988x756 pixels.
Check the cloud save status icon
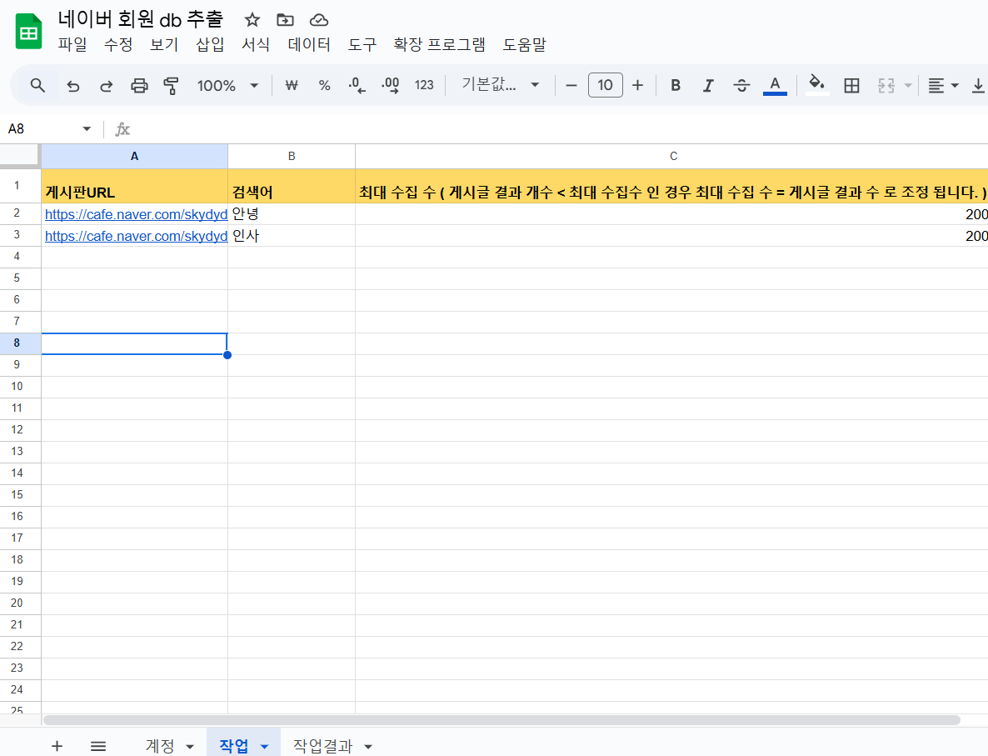[x=319, y=20]
